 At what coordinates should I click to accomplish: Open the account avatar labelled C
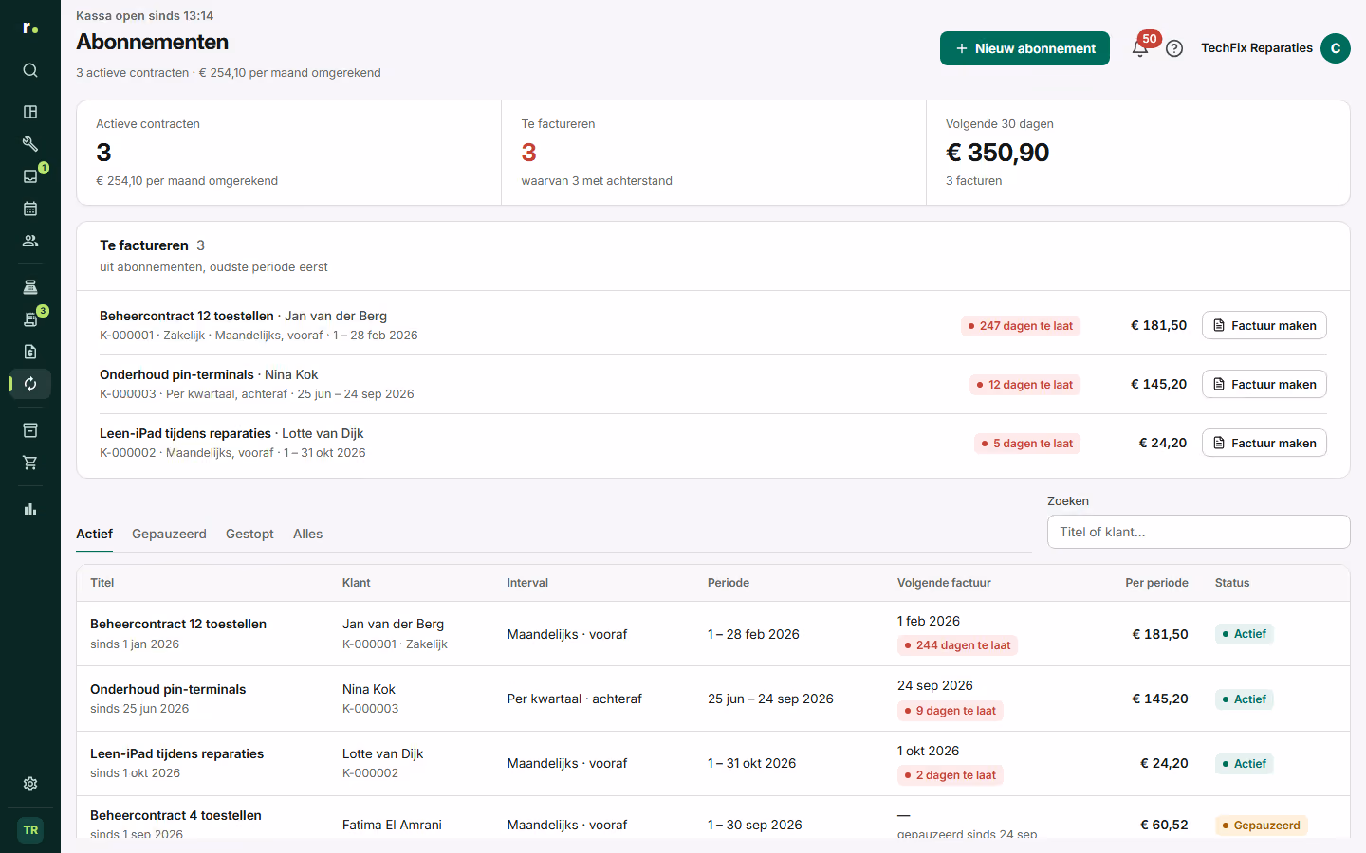(x=1336, y=48)
